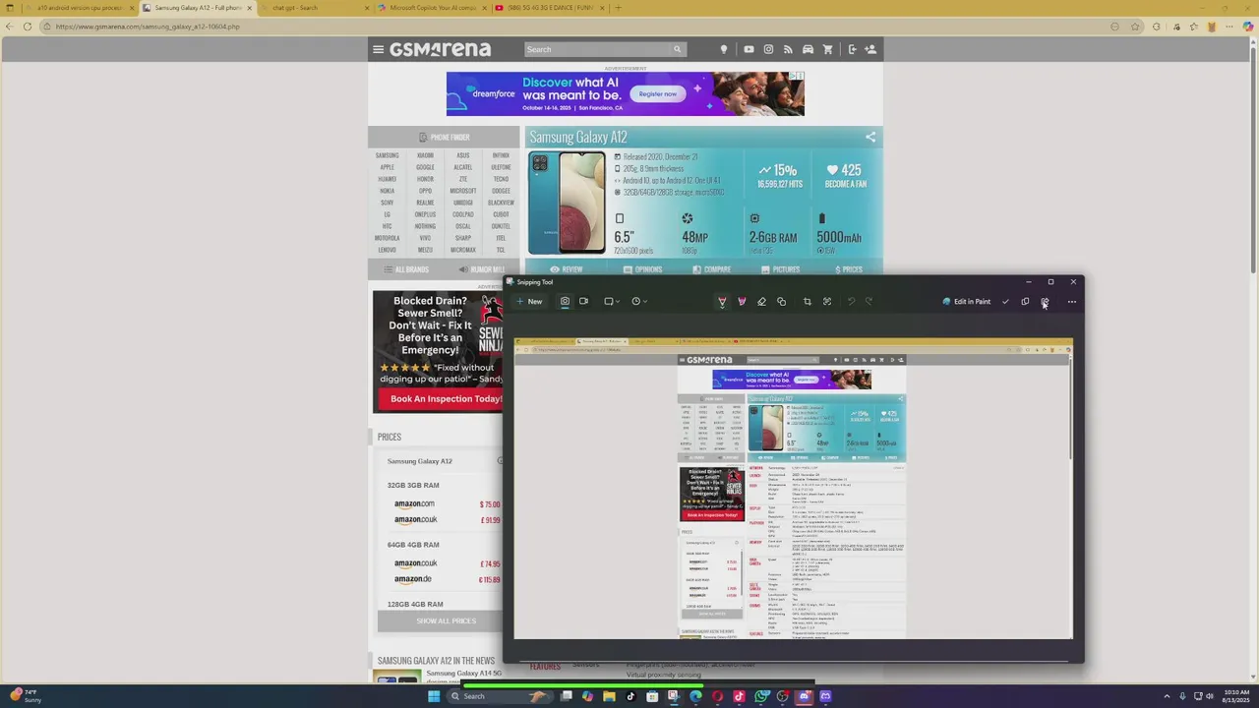The height and width of the screenshot is (708, 1259).
Task: Switch to Microsoft Copilot browser tab
Action: click(x=433, y=8)
